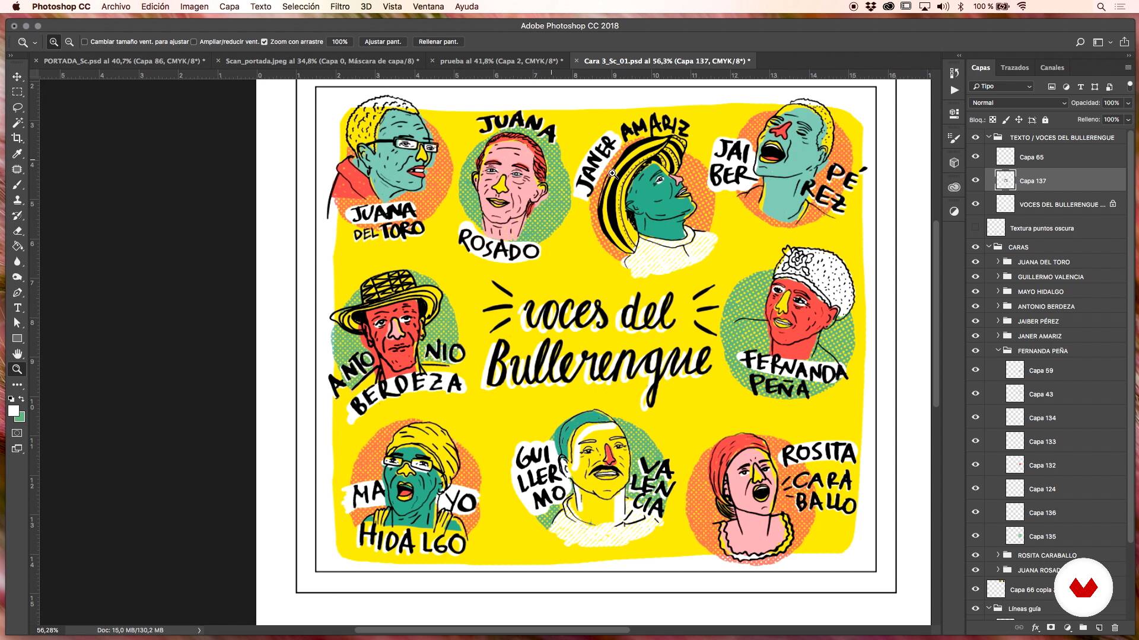The width and height of the screenshot is (1139, 640).
Task: Switch to Canales panel tab
Action: (x=1052, y=68)
